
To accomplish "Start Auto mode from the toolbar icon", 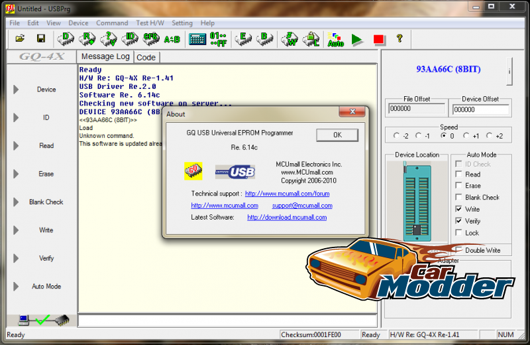I will tap(336, 40).
